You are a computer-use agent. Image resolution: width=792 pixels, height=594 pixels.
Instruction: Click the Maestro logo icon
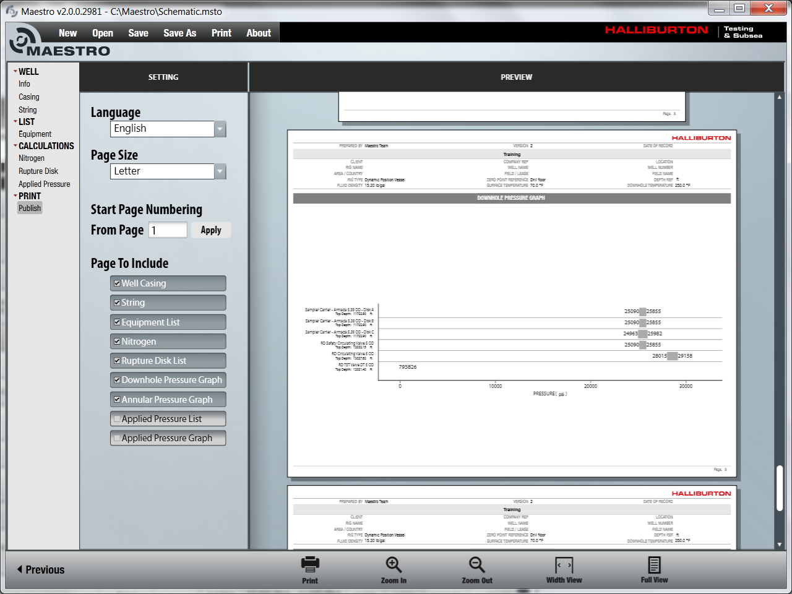(x=25, y=40)
